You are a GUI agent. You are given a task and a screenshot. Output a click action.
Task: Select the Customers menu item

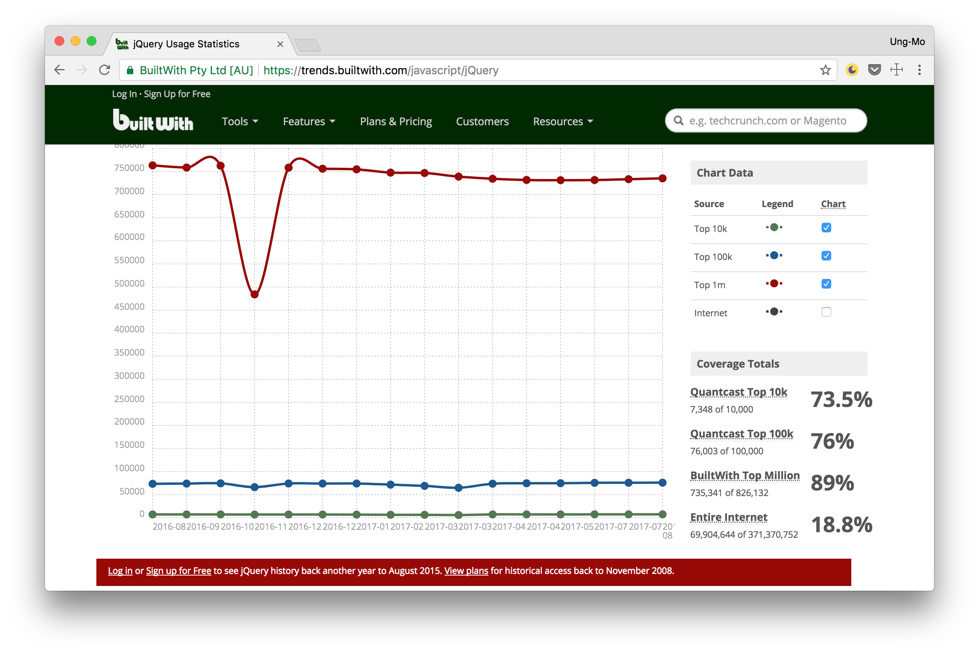480,121
